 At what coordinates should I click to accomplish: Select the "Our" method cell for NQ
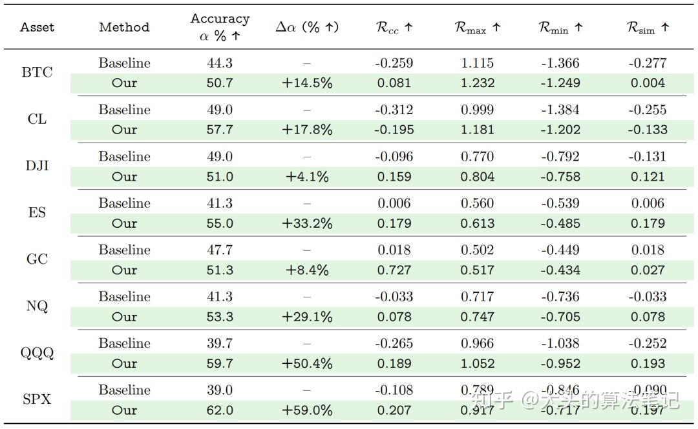pos(124,317)
